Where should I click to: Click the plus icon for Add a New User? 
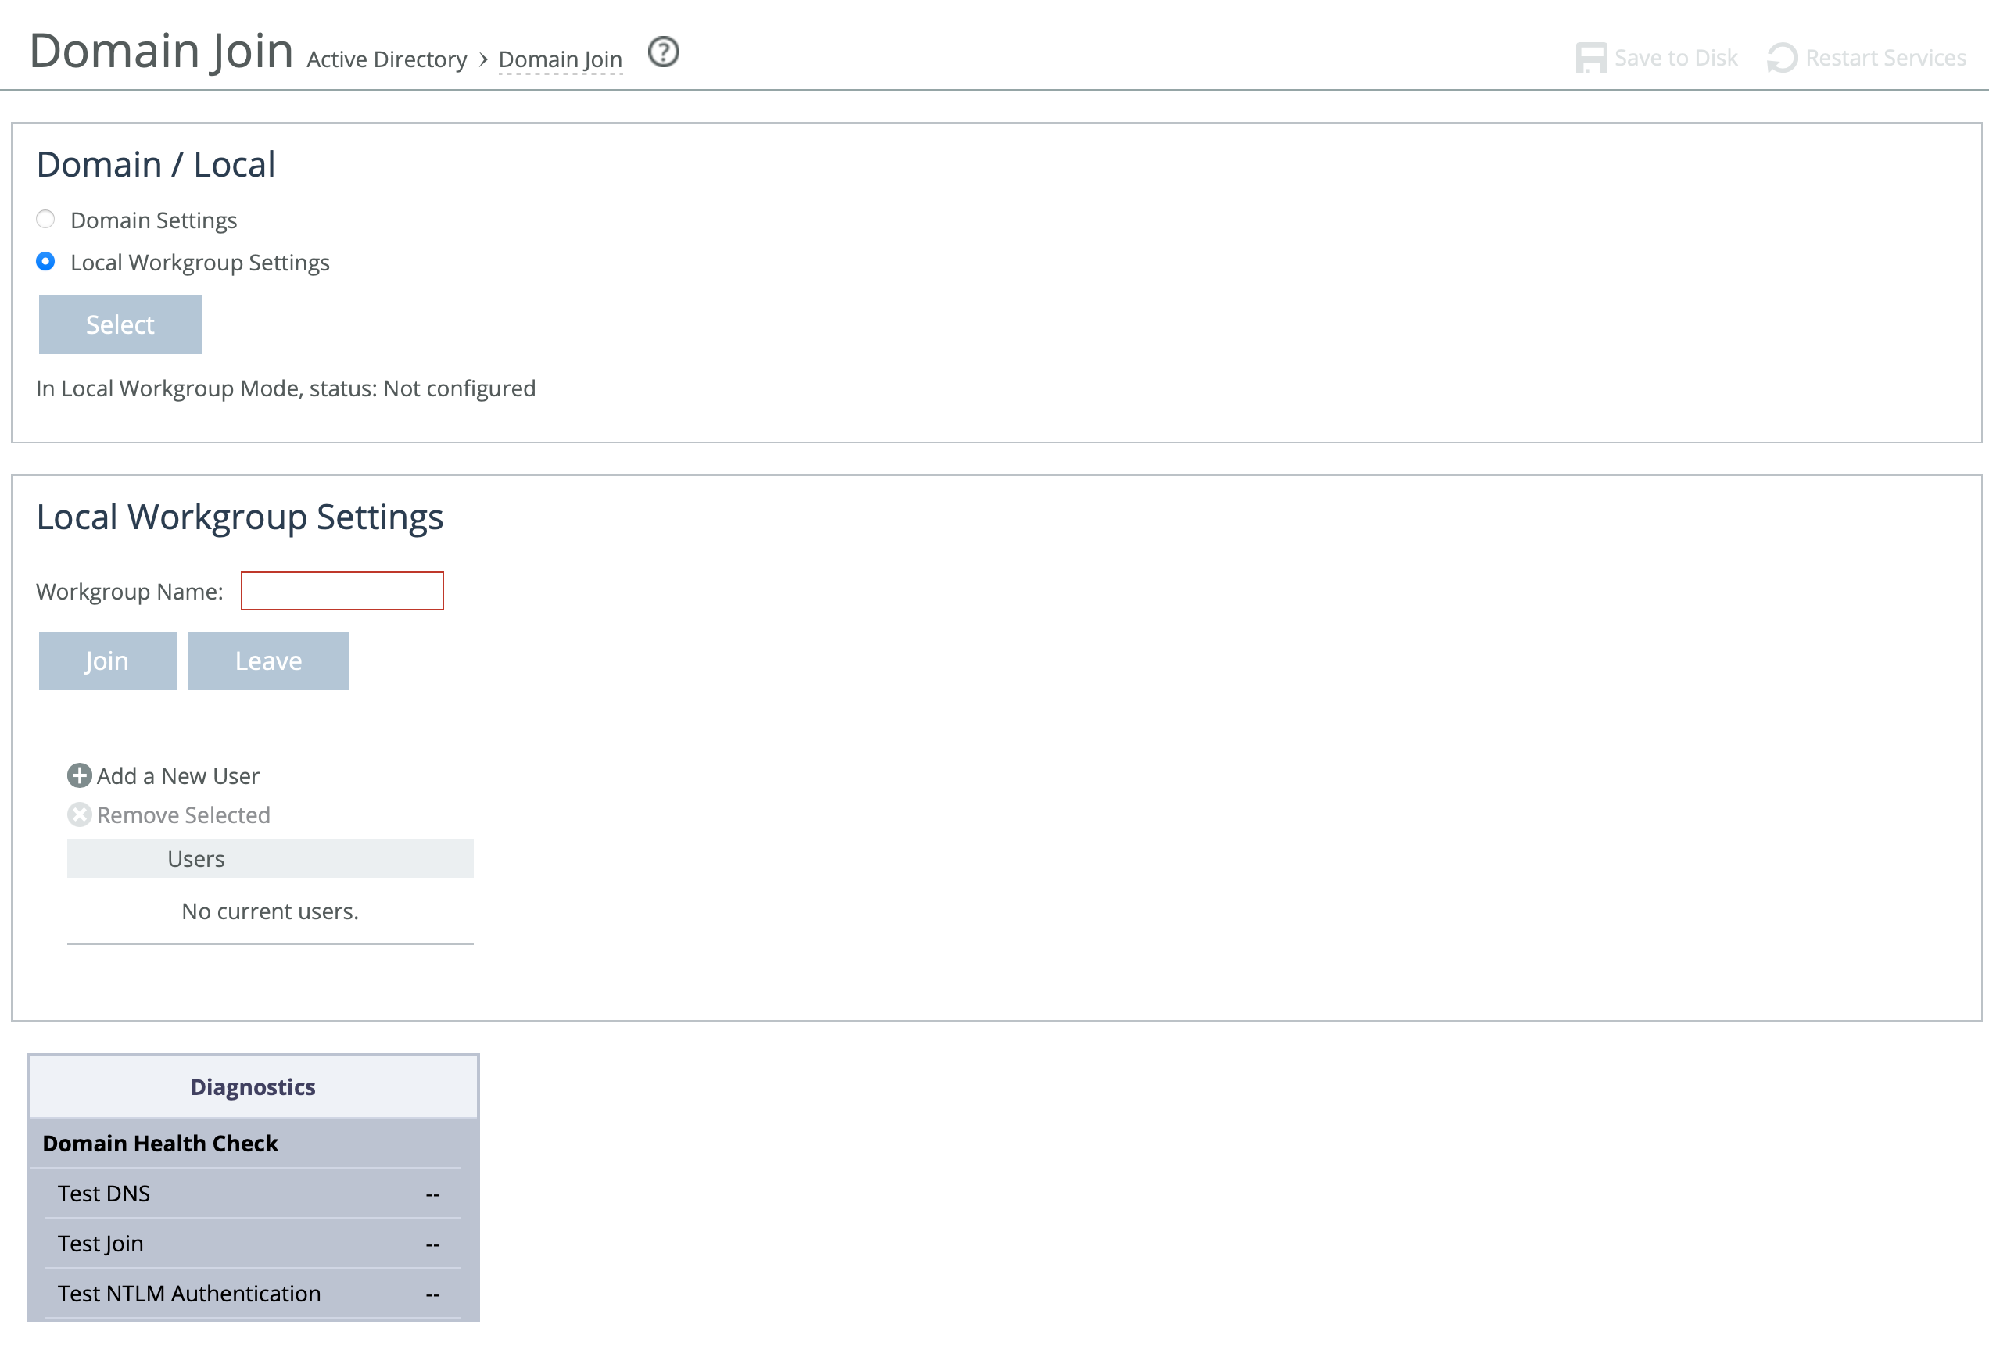80,775
